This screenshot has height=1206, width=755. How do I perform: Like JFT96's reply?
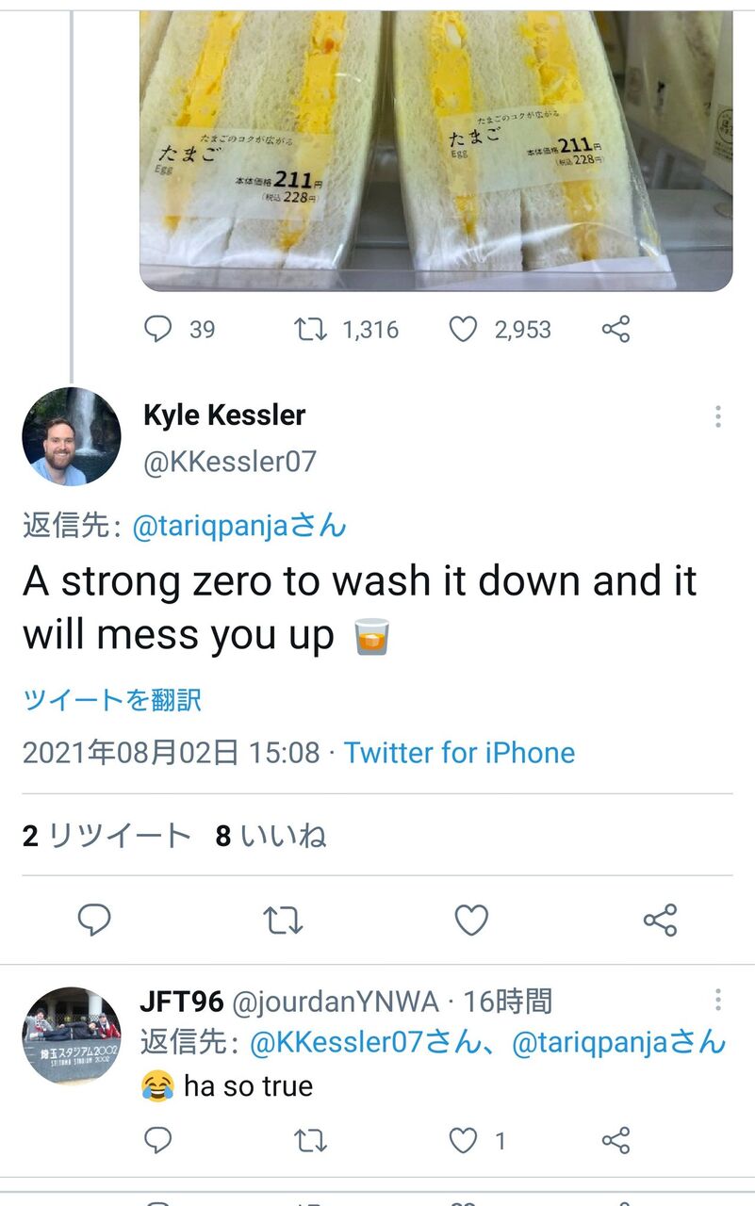coord(463,1141)
